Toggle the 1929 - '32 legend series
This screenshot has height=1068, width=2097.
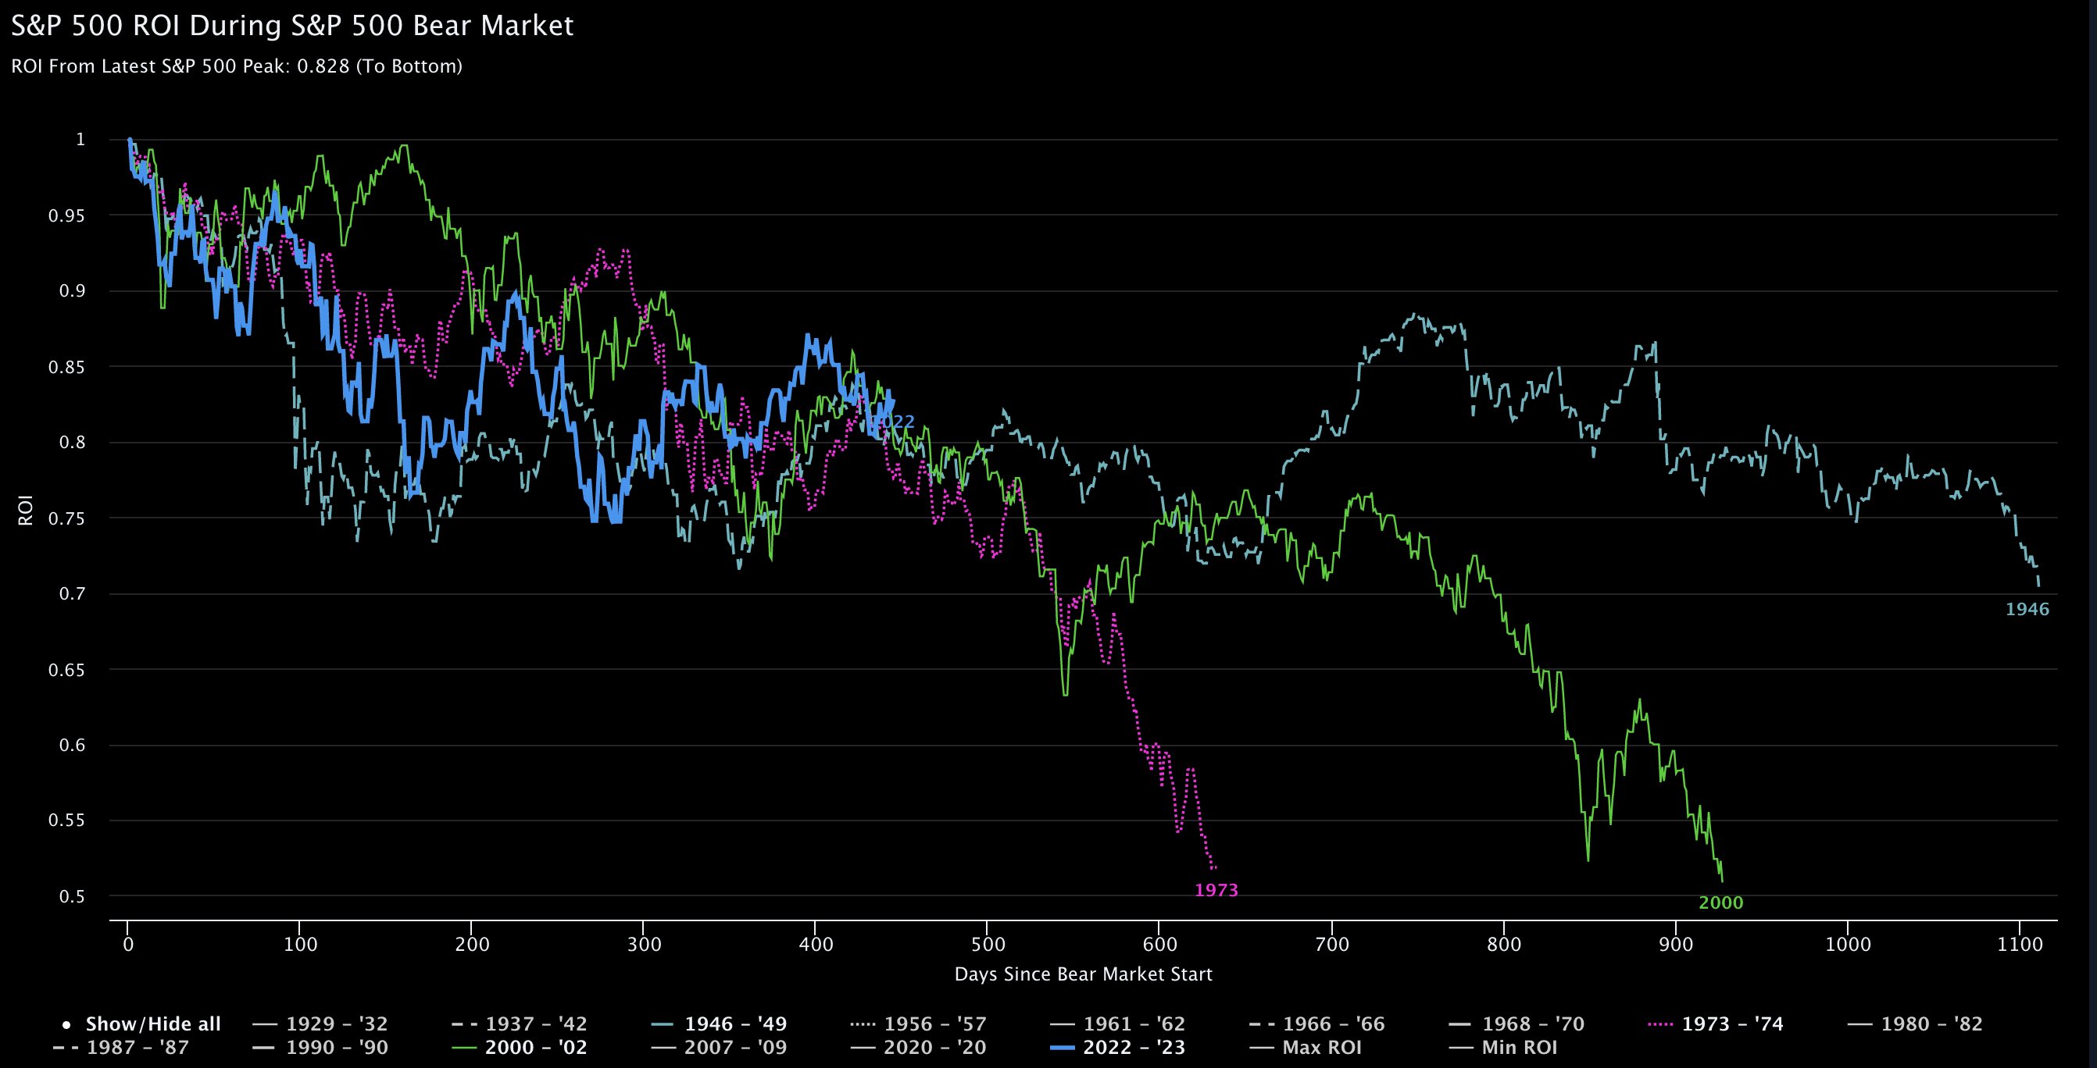pos(321,1024)
